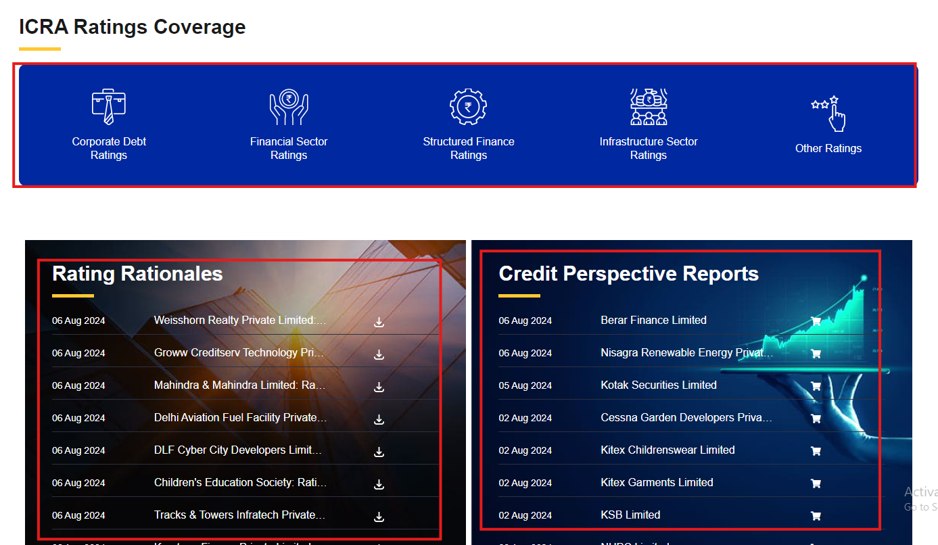Download the Weisshorn Realty rating rationale
The width and height of the screenshot is (938, 545).
coord(379,322)
